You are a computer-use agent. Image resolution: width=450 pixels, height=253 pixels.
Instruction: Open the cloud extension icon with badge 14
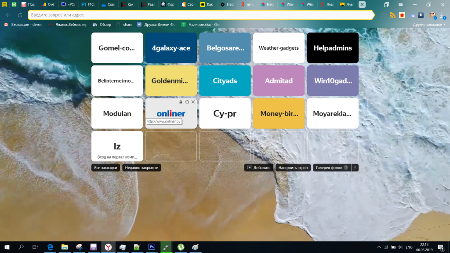(412, 16)
